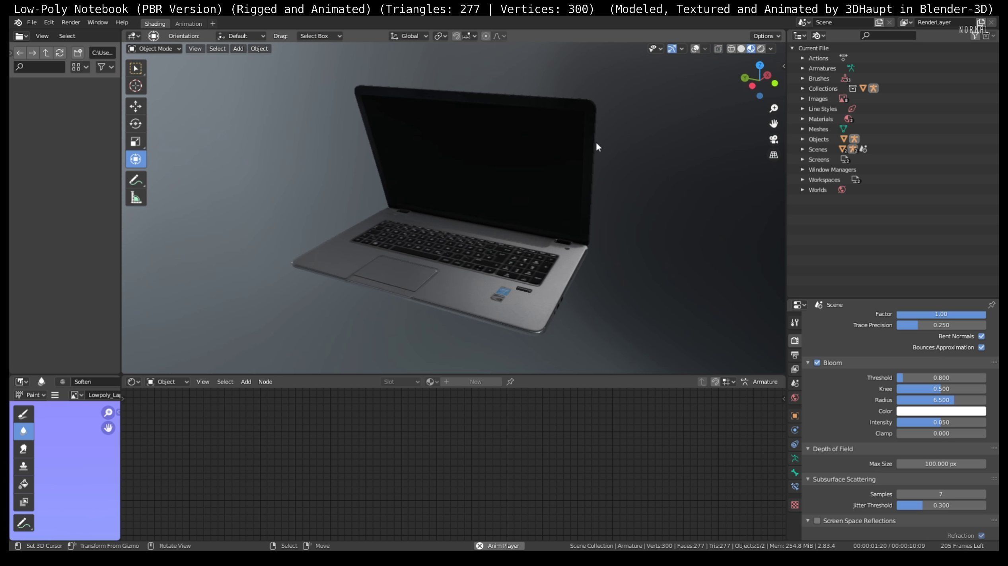Enable Screen Space Reflections checkbox
Screen dimensions: 1008x566
[817, 521]
